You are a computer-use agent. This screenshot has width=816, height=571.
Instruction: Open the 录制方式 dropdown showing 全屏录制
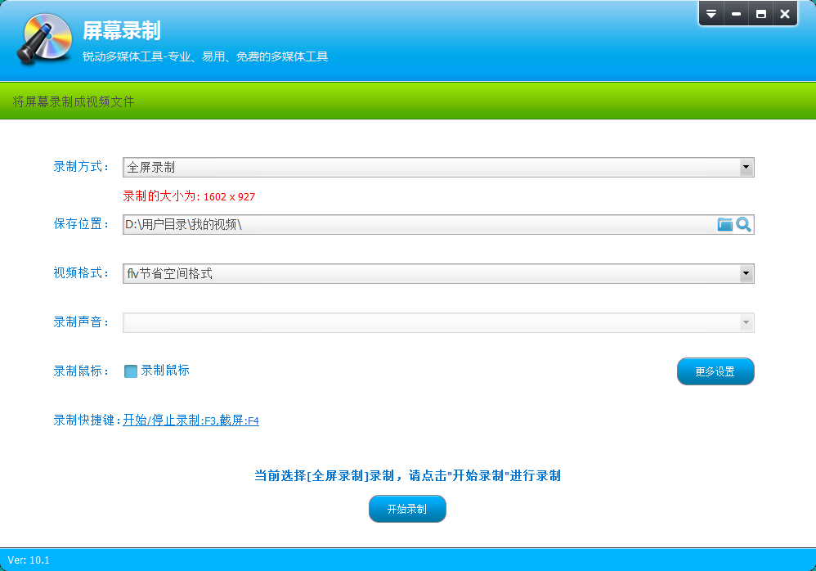coord(438,167)
